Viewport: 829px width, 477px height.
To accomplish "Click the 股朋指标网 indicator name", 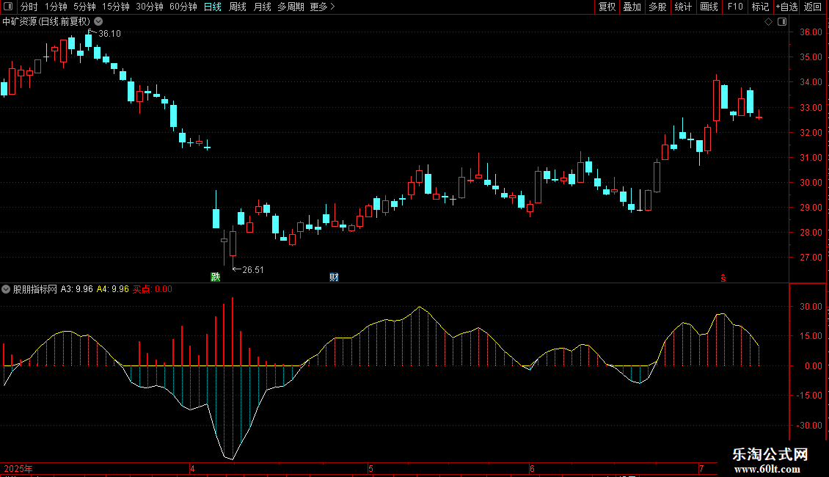I will point(35,289).
